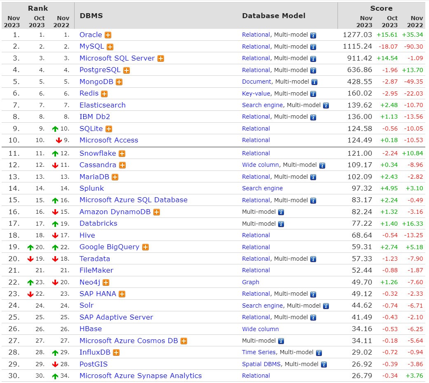Click the Time Series link for InfluxDB

coord(259,353)
